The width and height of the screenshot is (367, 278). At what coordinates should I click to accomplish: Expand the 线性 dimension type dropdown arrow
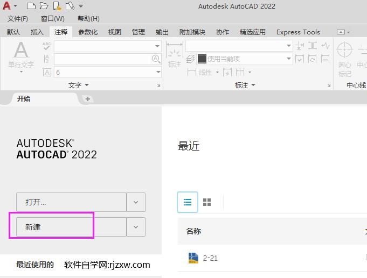(217, 72)
